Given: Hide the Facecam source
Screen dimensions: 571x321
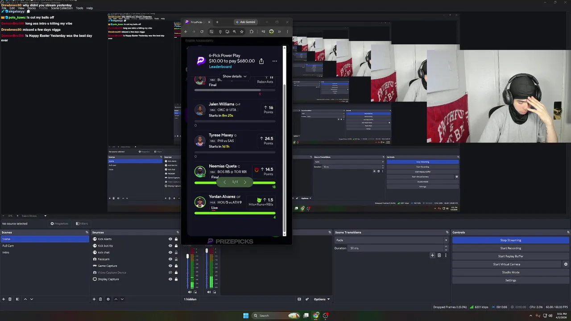Looking at the screenshot, I should coord(170,259).
